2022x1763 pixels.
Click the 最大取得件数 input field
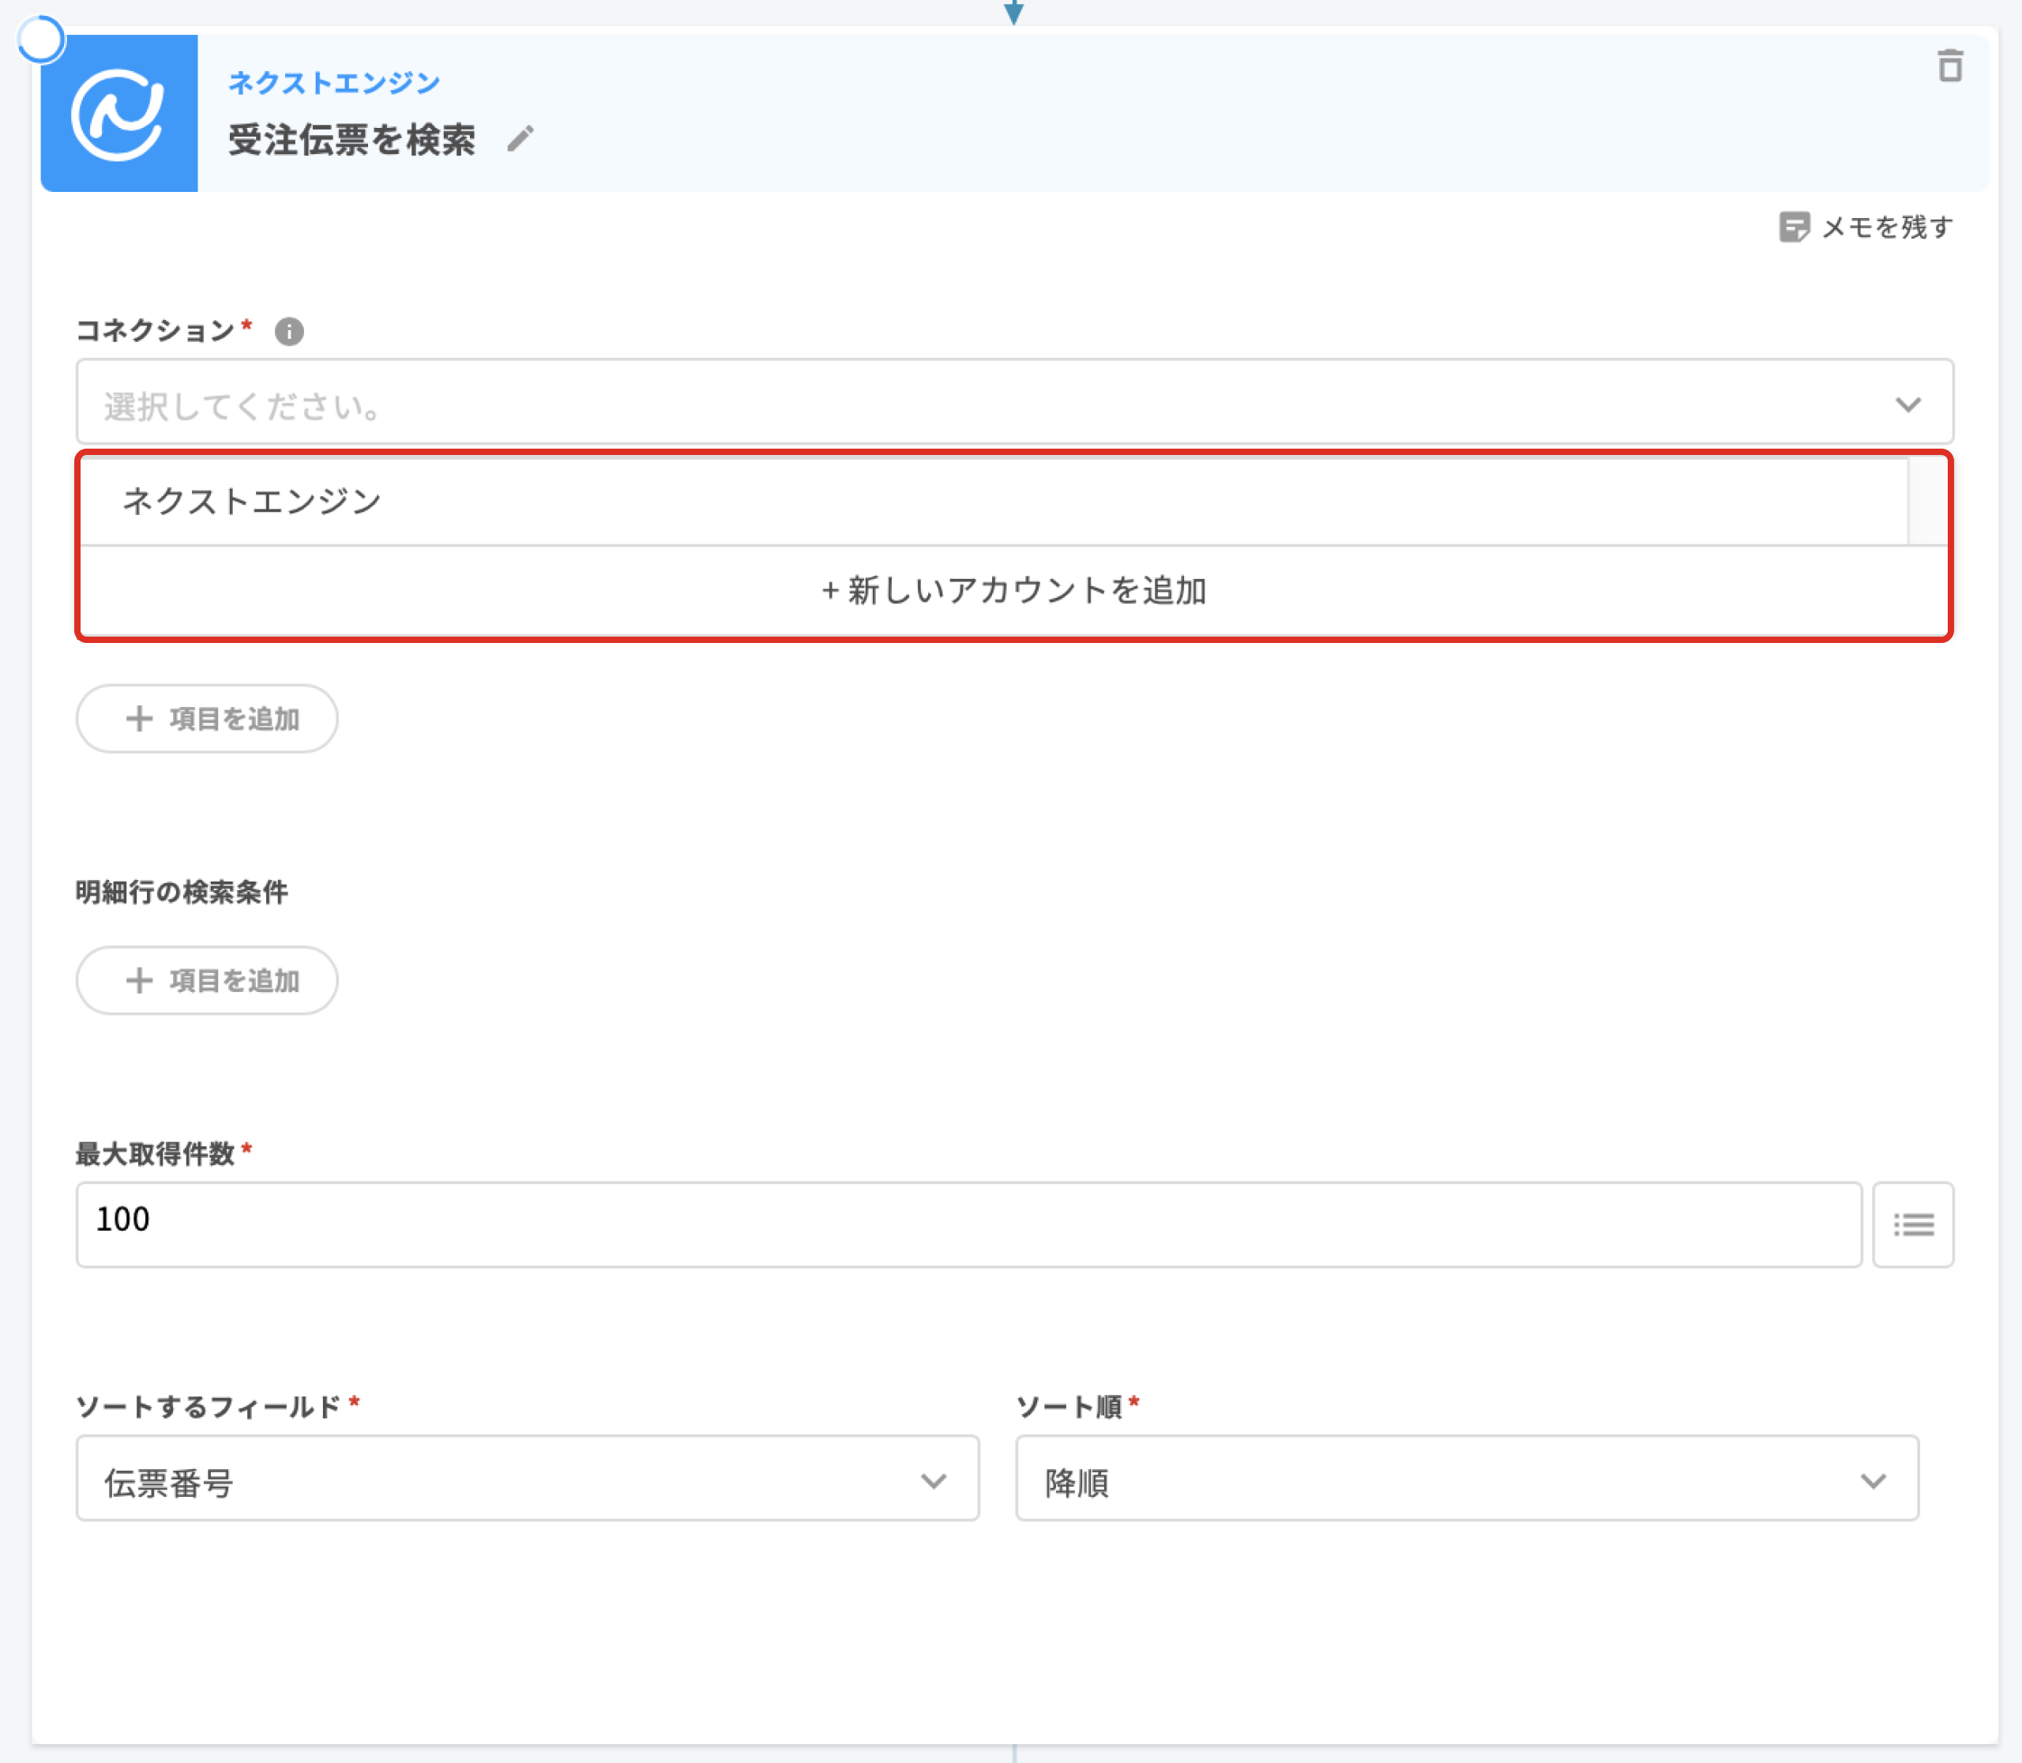pos(968,1224)
